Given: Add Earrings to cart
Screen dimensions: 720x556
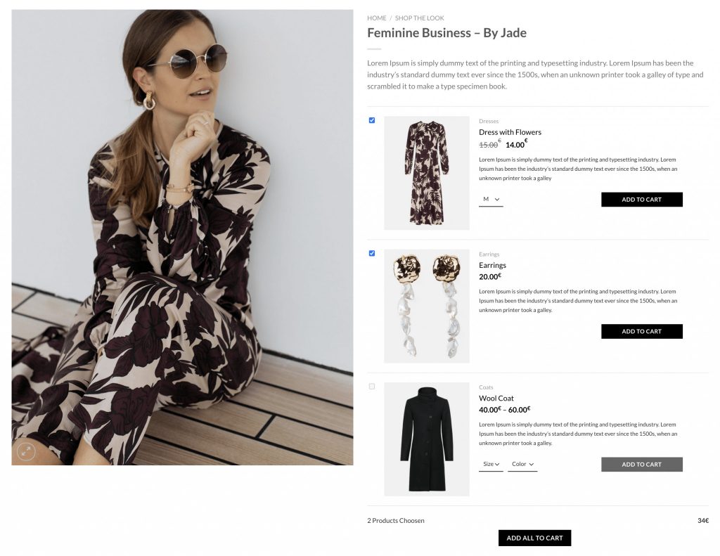Looking at the screenshot, I should tap(641, 332).
